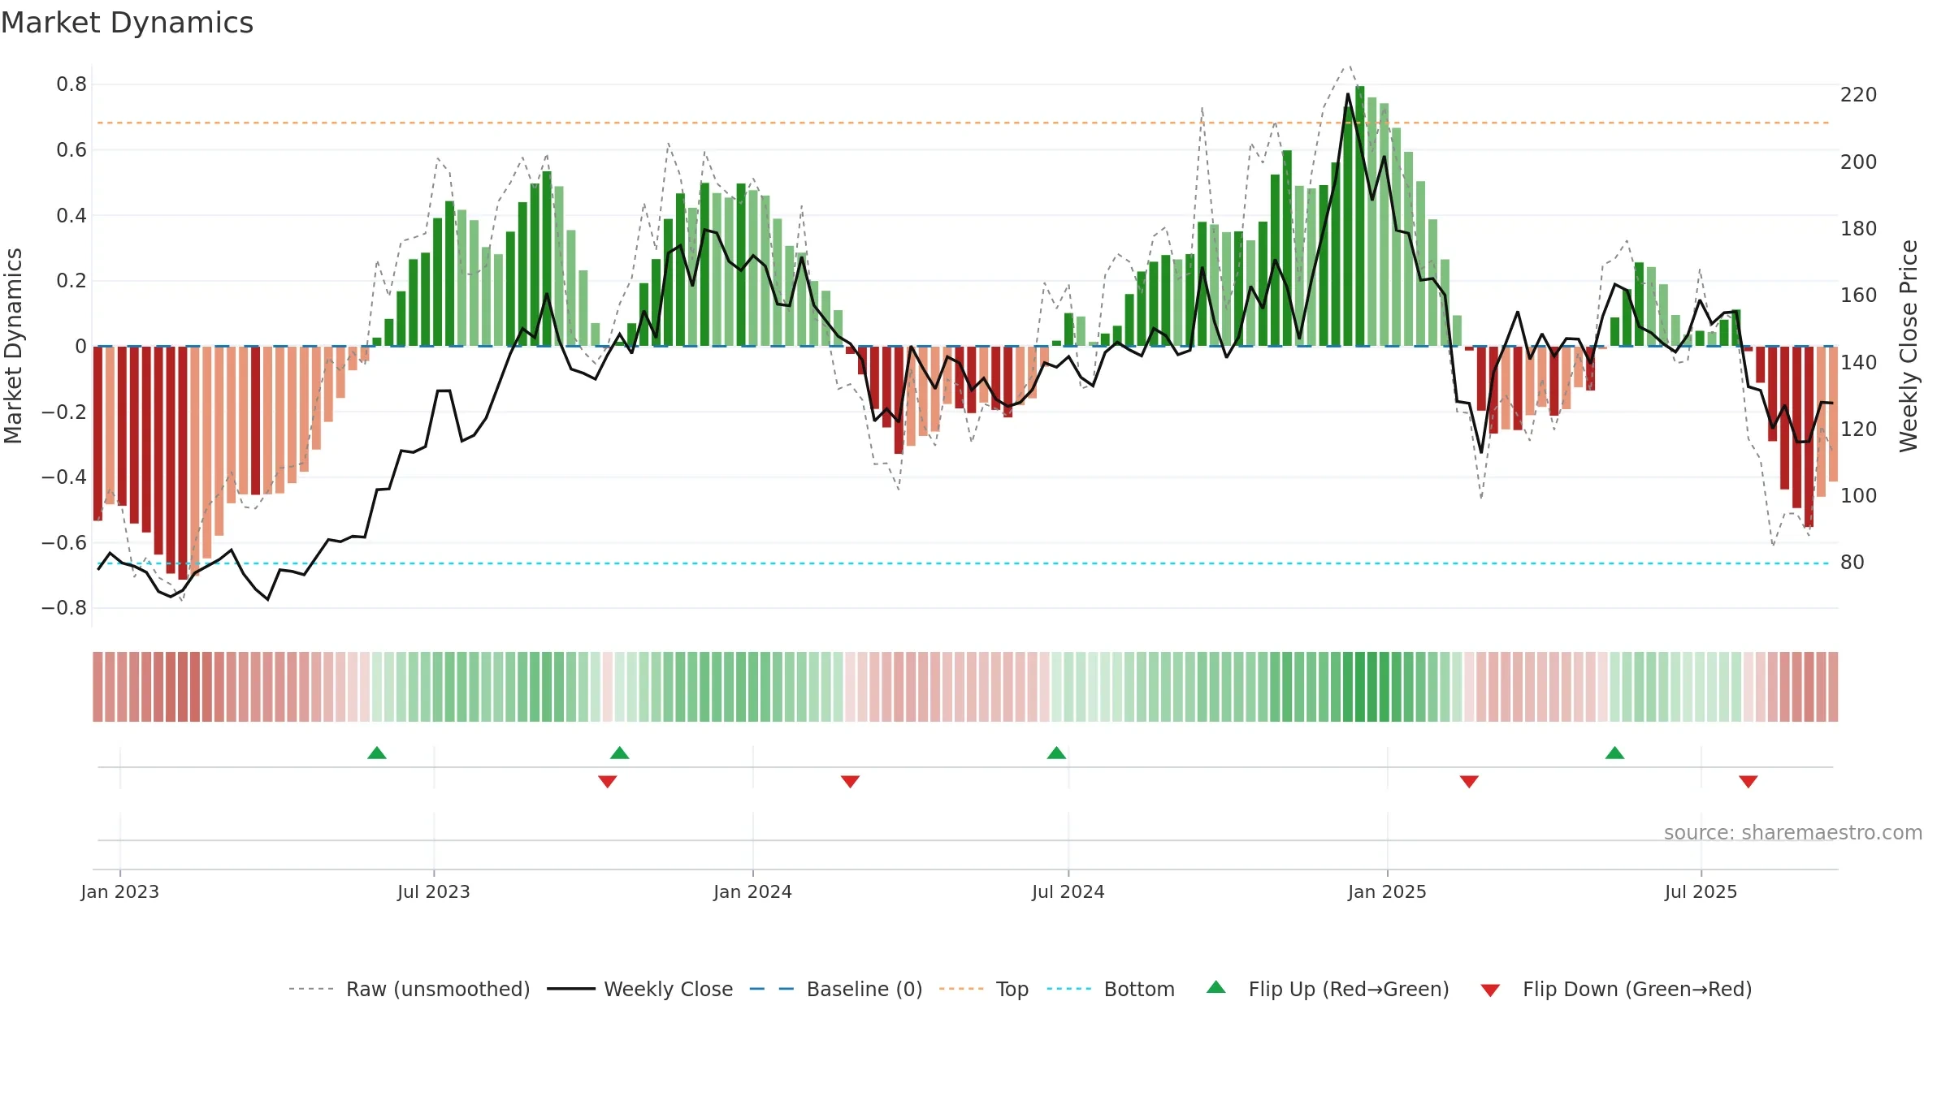Click the green flip-up triangle just before Jul 2024

coord(1056,753)
